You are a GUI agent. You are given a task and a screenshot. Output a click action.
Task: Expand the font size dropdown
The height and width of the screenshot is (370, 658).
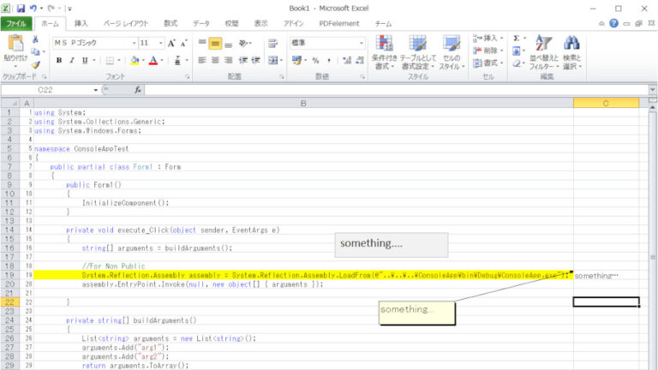pyautogui.click(x=160, y=43)
